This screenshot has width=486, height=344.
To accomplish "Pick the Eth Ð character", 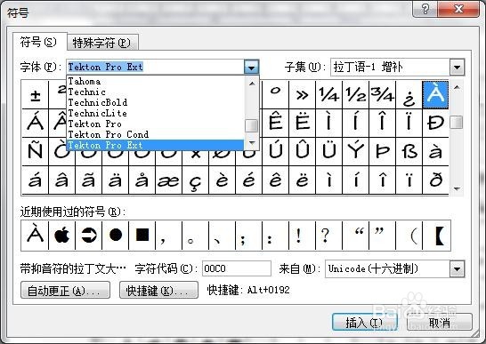I will click(x=435, y=124).
